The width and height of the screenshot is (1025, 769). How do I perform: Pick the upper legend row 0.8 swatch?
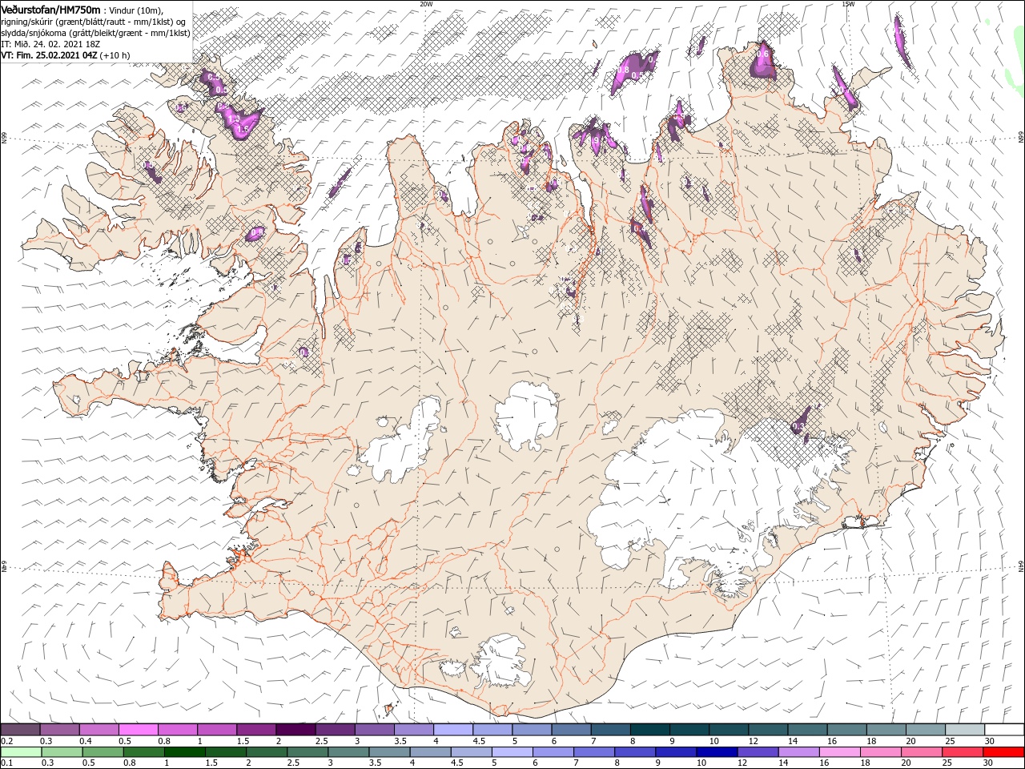pyautogui.click(x=177, y=729)
